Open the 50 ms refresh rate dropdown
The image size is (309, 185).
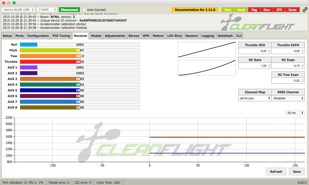coord(295,113)
